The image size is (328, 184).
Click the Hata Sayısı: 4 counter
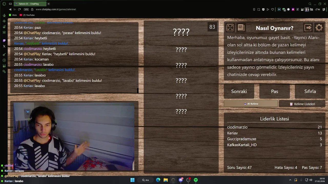[286, 168]
